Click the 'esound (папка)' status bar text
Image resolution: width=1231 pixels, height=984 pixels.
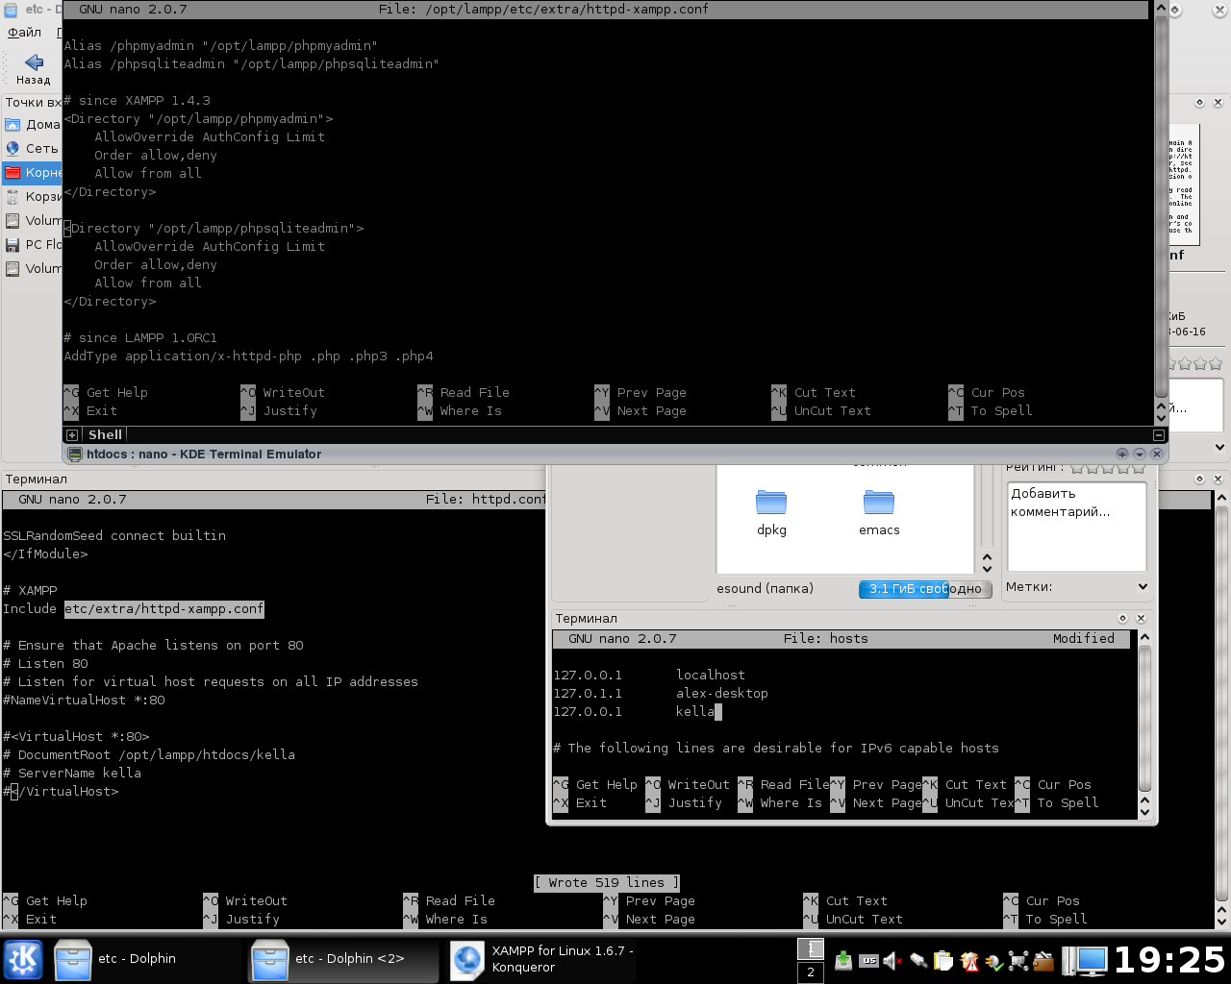(x=765, y=588)
